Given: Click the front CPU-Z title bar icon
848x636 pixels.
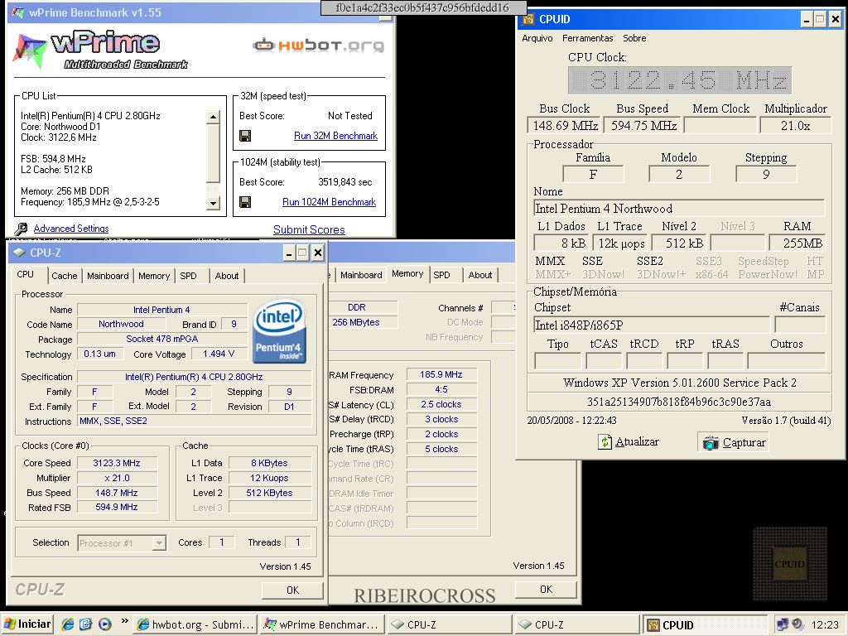Looking at the screenshot, I should pos(19,253).
